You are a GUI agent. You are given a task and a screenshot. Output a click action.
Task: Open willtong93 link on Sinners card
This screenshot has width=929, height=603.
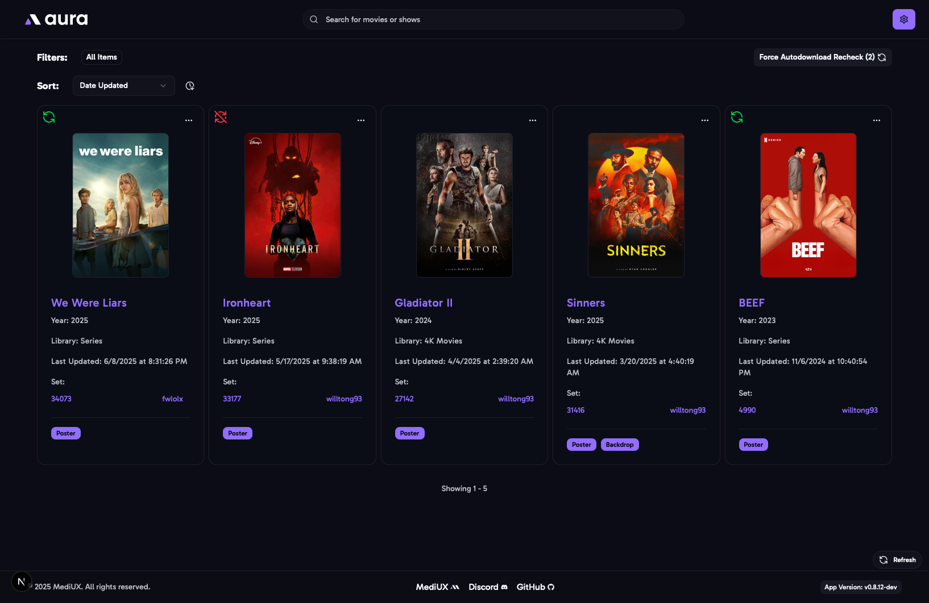[x=687, y=411]
